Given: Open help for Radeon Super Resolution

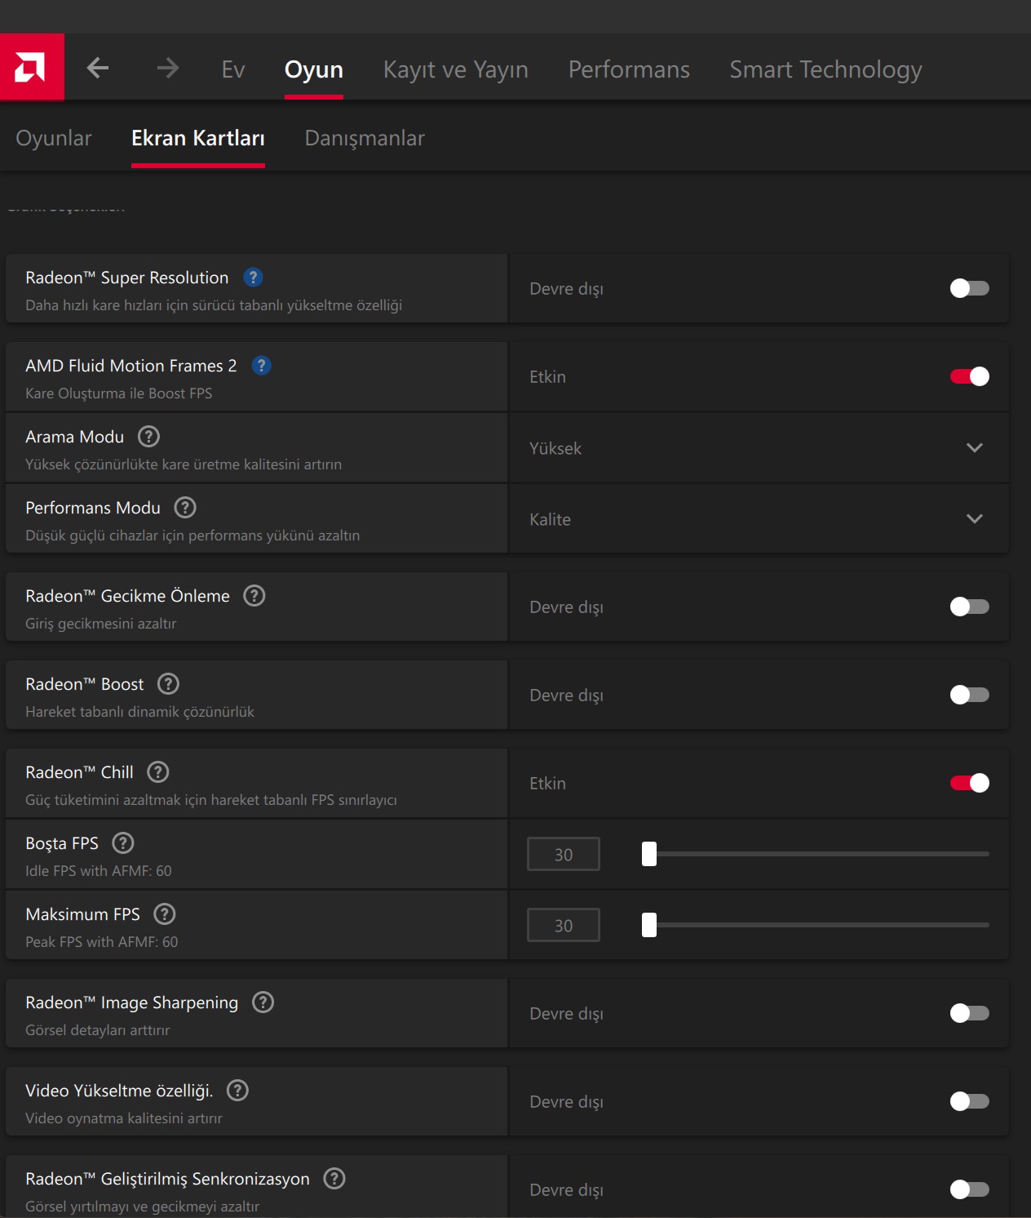Looking at the screenshot, I should point(254,278).
